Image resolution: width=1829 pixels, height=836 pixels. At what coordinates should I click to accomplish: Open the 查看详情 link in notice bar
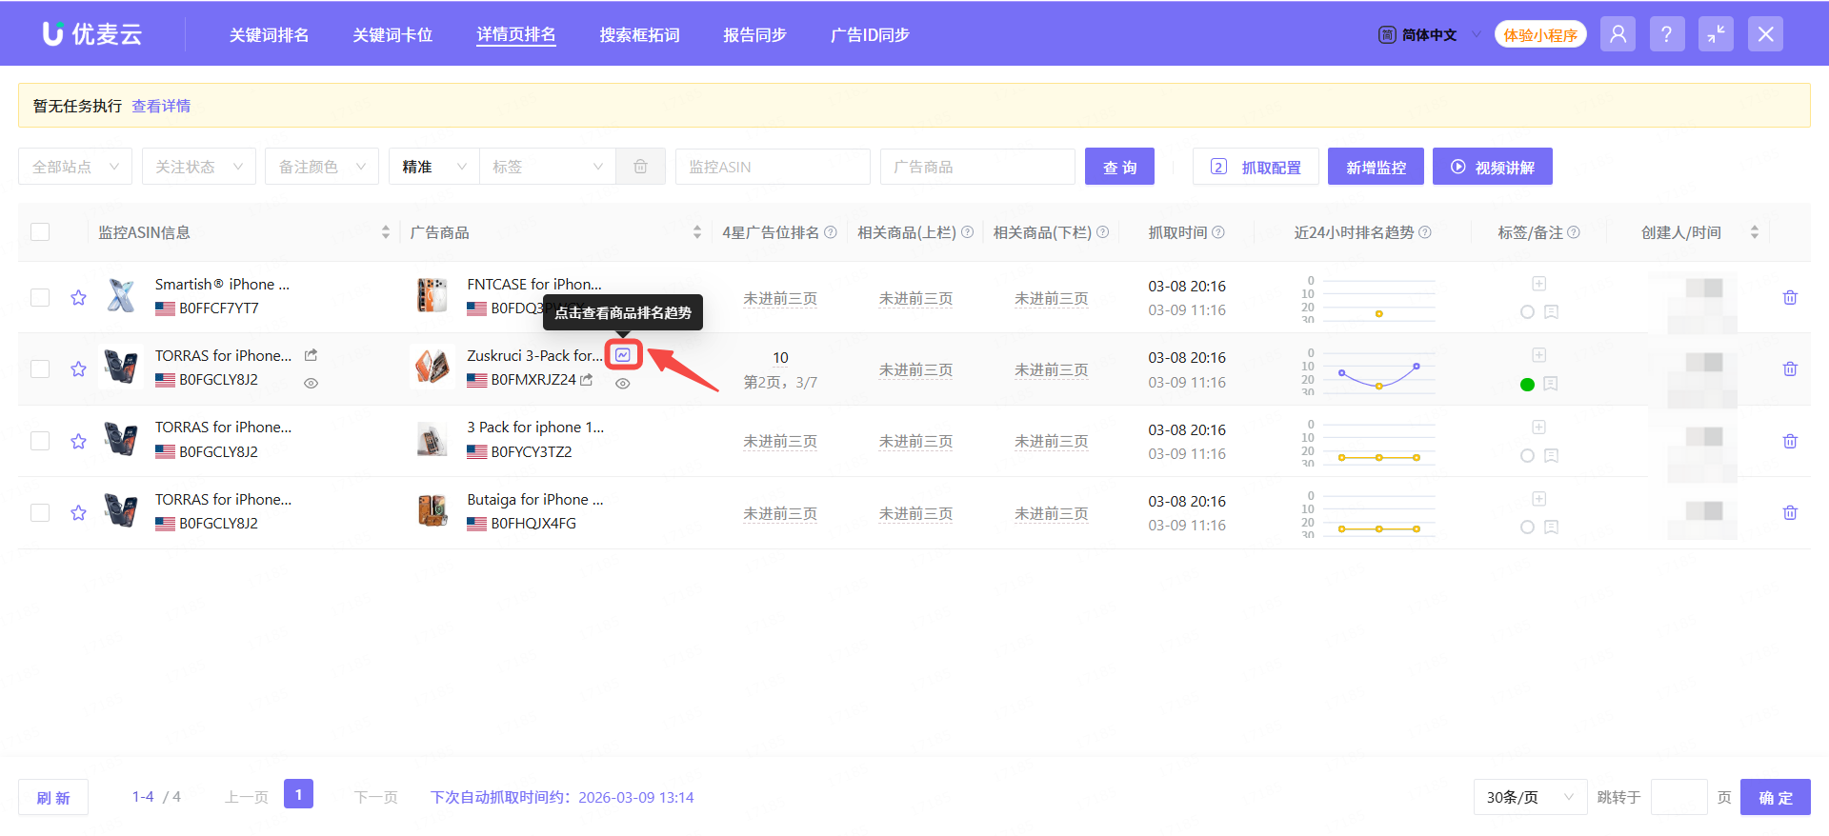[x=161, y=106]
